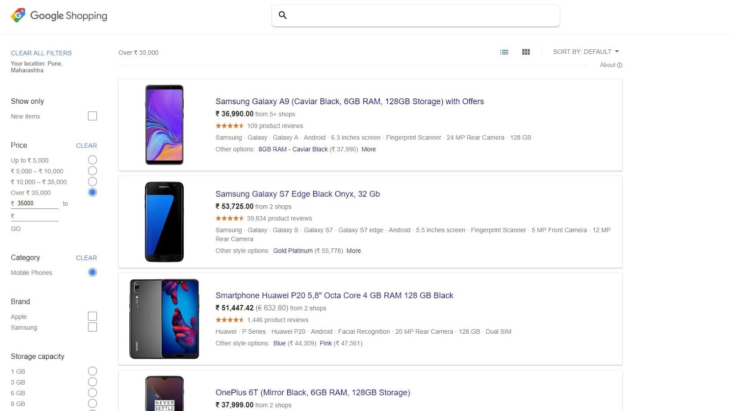This screenshot has width=731, height=411.
Task: Select ₹ 5,000 – ₹ 10,000 price range
Action: (92, 171)
